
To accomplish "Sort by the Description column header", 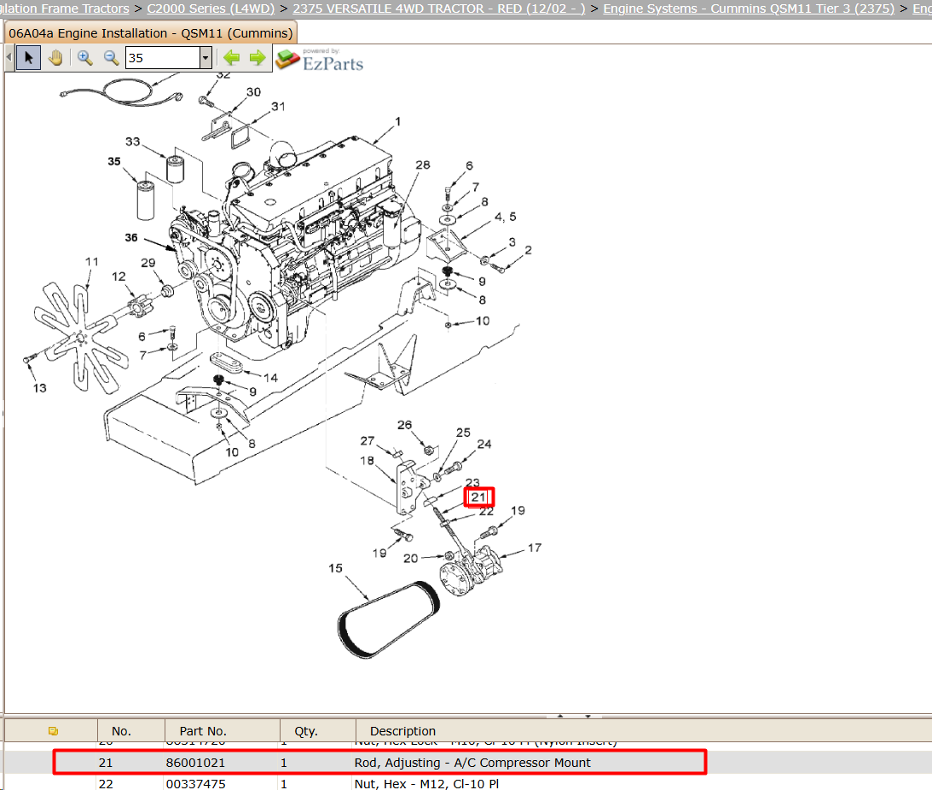I will click(x=403, y=731).
